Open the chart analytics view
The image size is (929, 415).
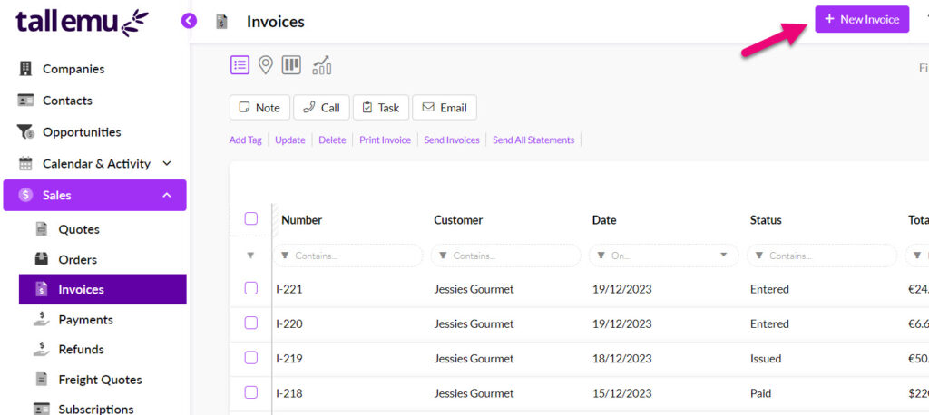[x=322, y=65]
